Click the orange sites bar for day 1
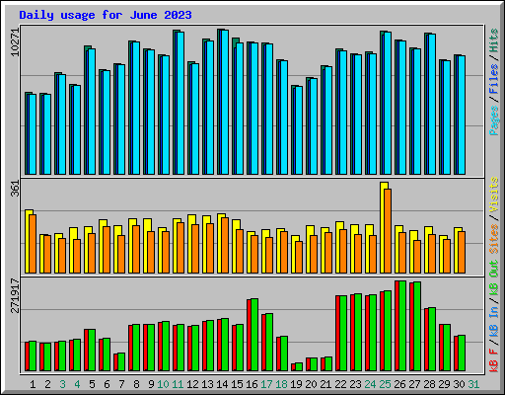The width and height of the screenshot is (505, 395). click(x=33, y=244)
